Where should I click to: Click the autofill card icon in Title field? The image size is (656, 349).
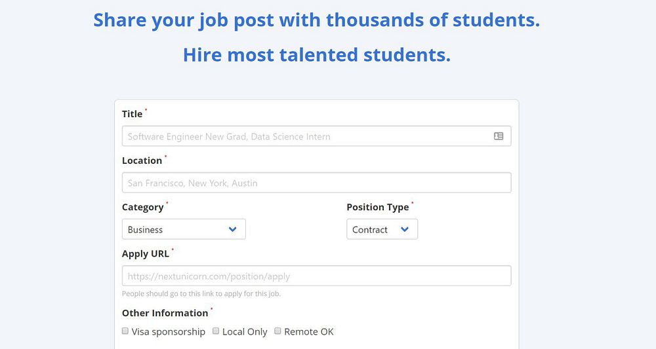click(x=499, y=136)
